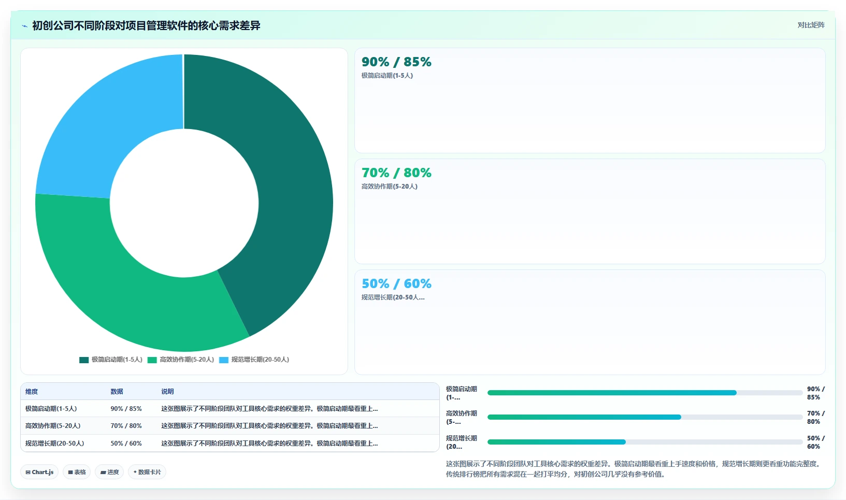This screenshot has height=500, width=846.
Task: Click table value 50% / 60%
Action: point(126,444)
